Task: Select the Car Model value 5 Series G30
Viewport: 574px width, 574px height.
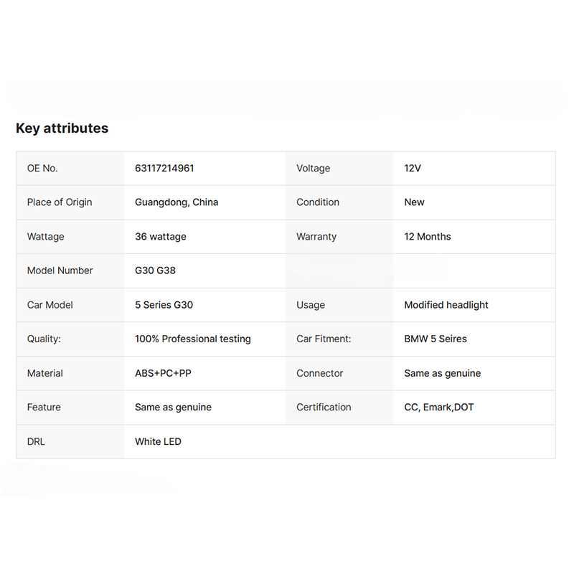Action: tap(164, 305)
